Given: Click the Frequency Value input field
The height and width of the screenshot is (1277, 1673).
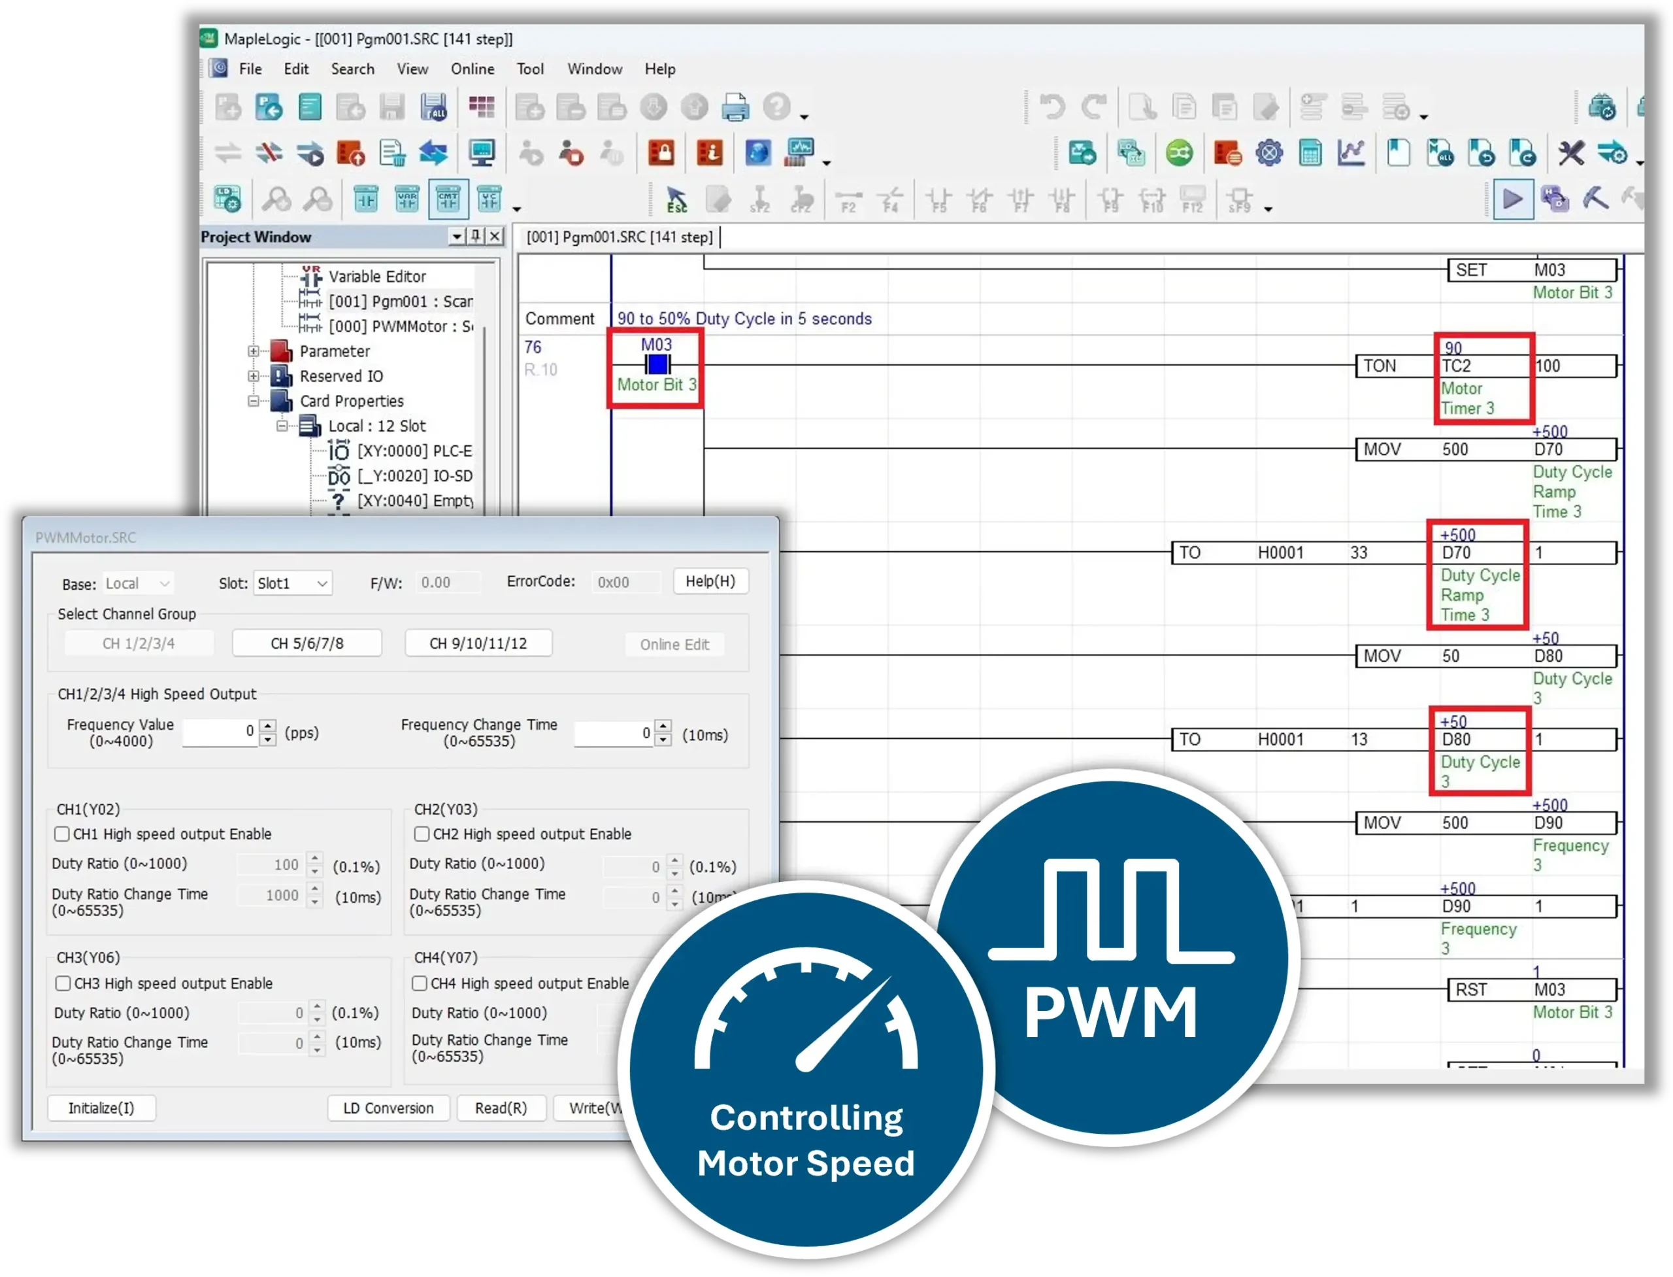Looking at the screenshot, I should [219, 732].
